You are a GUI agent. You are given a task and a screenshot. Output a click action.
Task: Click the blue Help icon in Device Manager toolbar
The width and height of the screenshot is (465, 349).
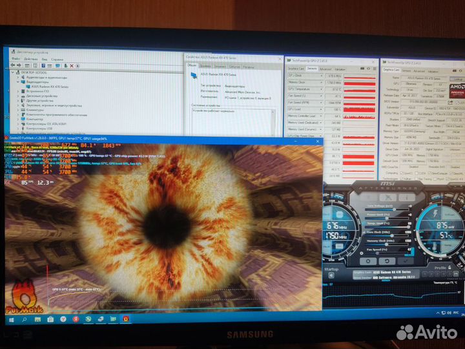pos(43,65)
